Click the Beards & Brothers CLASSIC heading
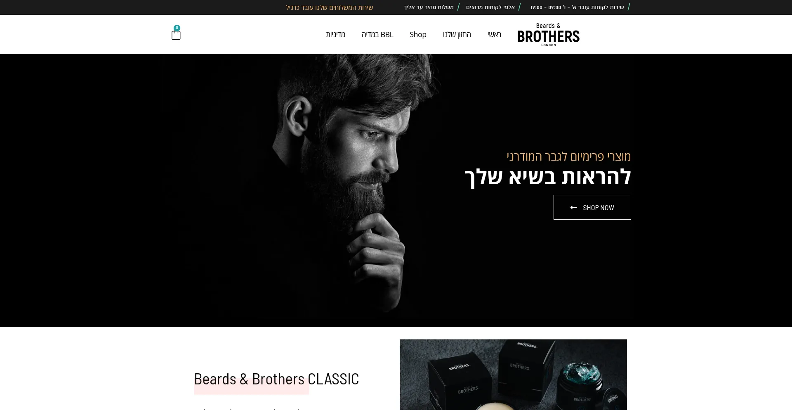 click(x=276, y=379)
